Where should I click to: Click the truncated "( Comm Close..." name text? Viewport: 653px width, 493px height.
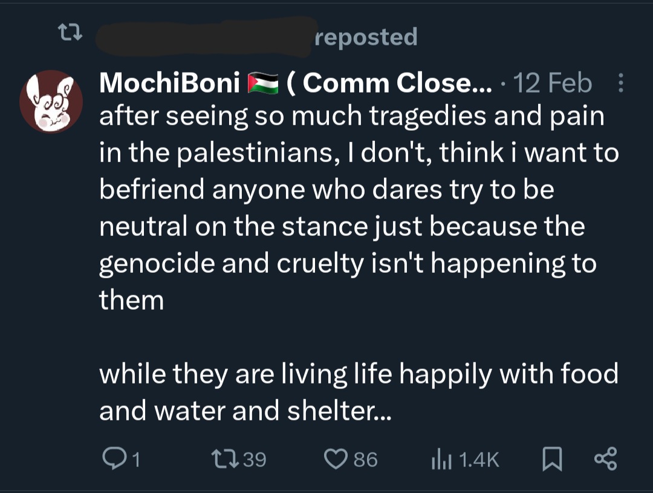[388, 83]
